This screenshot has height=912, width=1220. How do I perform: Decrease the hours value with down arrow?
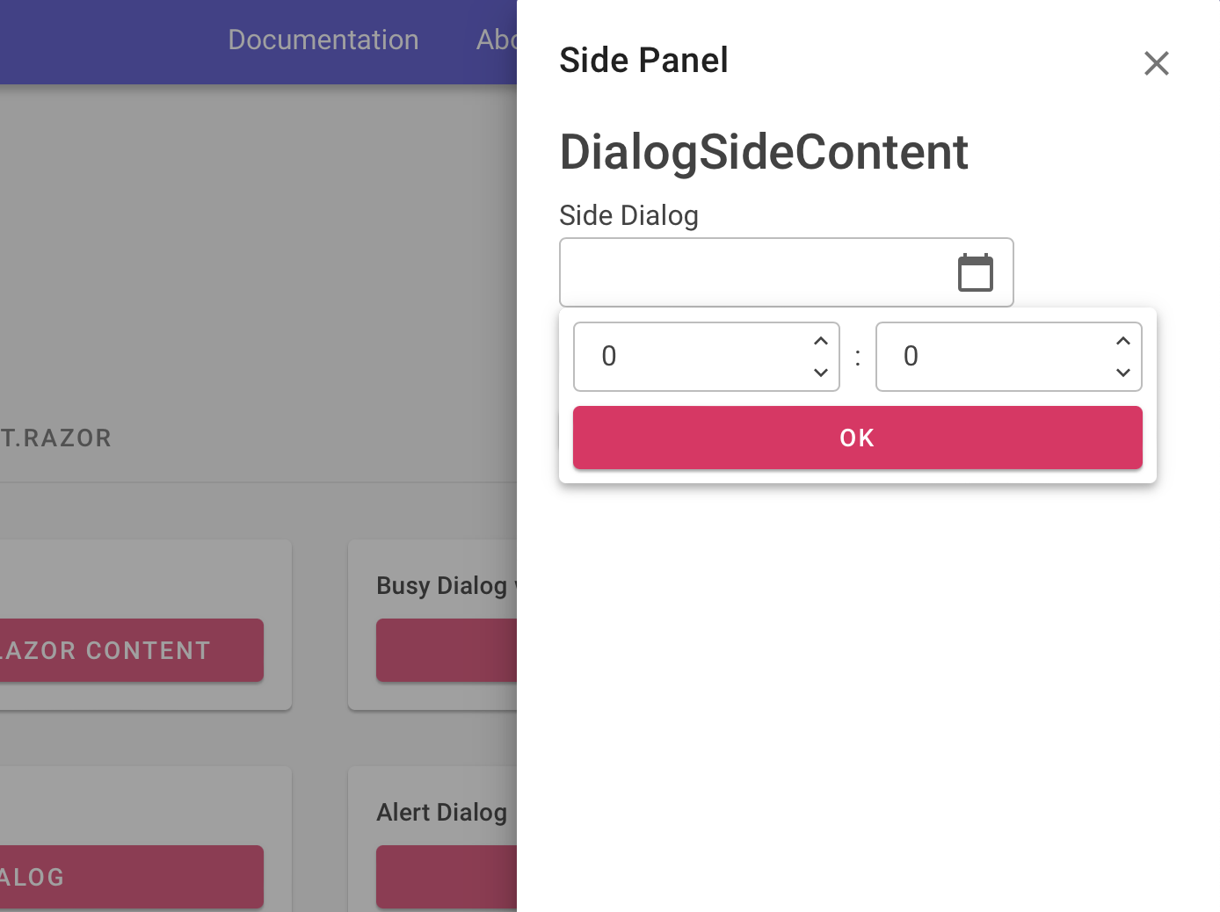click(x=821, y=373)
